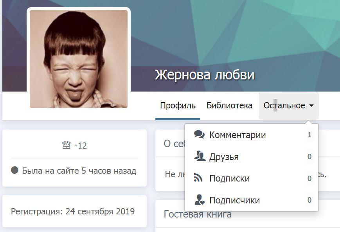Screen dimensions: 340x232
Task: Click the Гостевая книга section heading
Action: click(198, 214)
